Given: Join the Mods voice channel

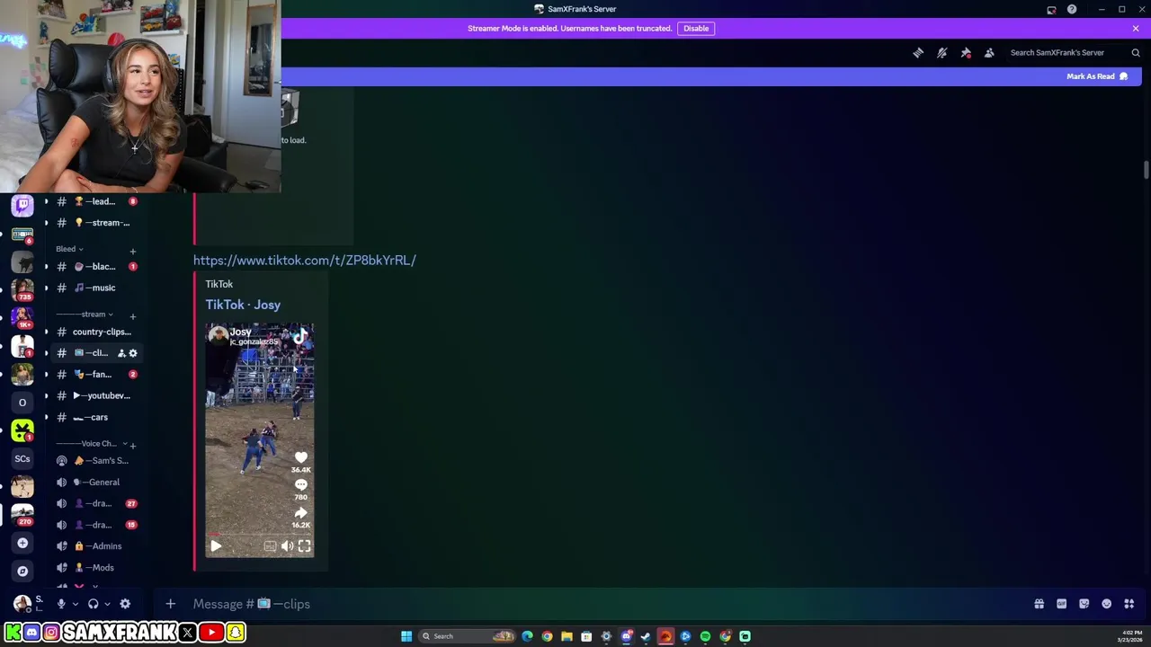Looking at the screenshot, I should (96, 568).
